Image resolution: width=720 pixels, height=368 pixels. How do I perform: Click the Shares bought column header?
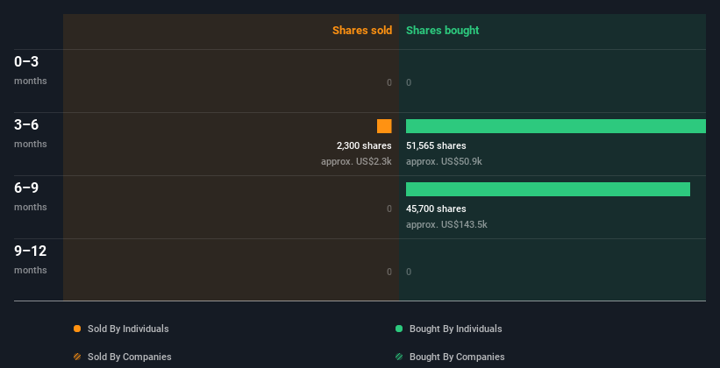click(x=443, y=31)
